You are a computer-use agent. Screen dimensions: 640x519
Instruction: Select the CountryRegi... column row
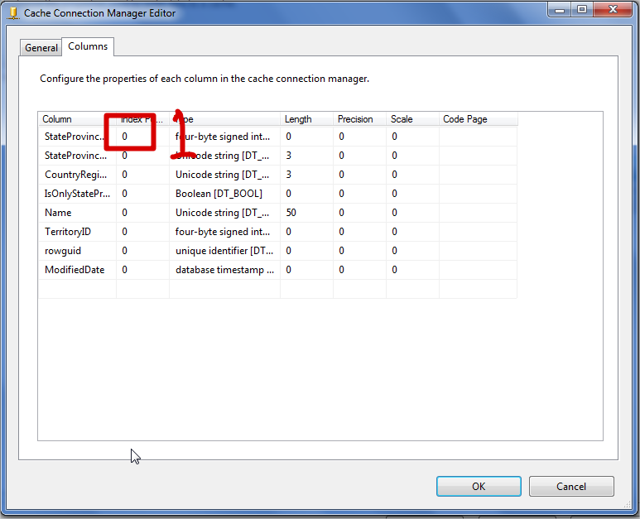[76, 175]
